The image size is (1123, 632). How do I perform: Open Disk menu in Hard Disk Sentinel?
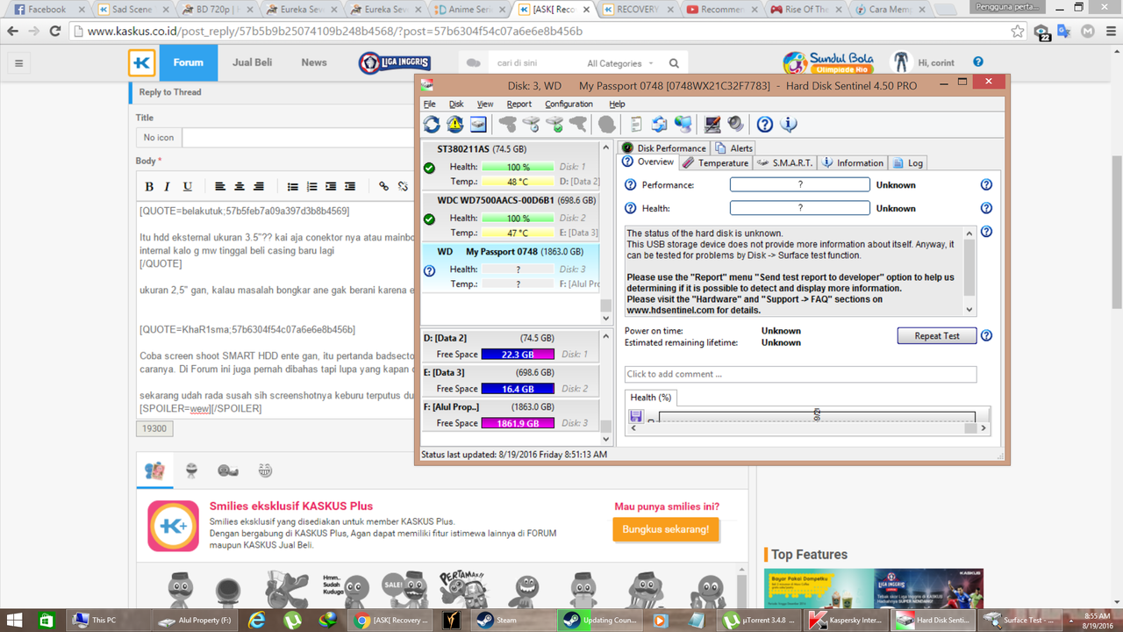coord(456,104)
